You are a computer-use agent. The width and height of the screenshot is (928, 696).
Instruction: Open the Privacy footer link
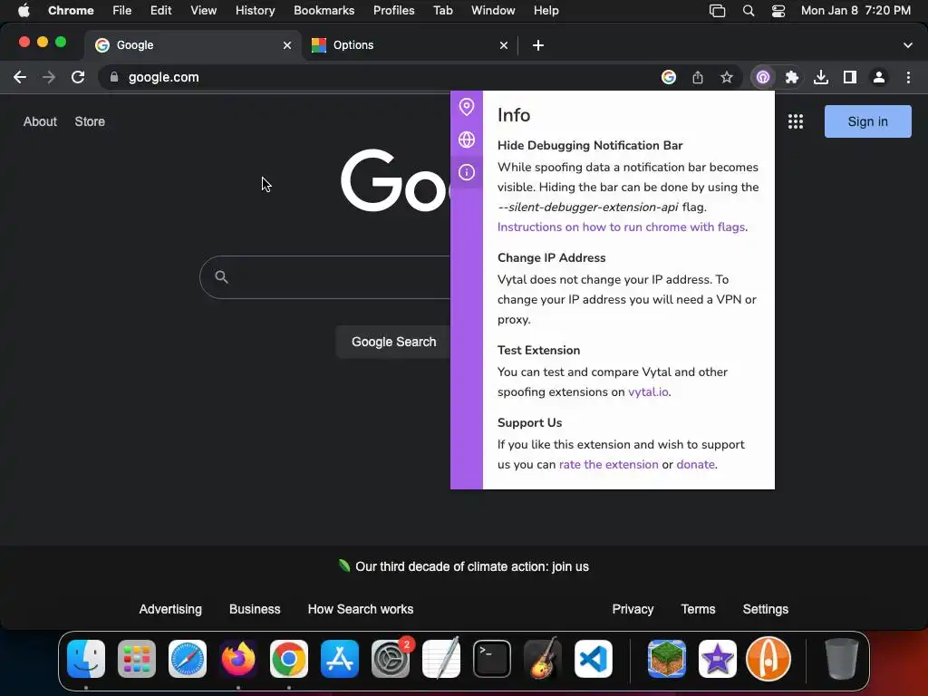coord(633,609)
